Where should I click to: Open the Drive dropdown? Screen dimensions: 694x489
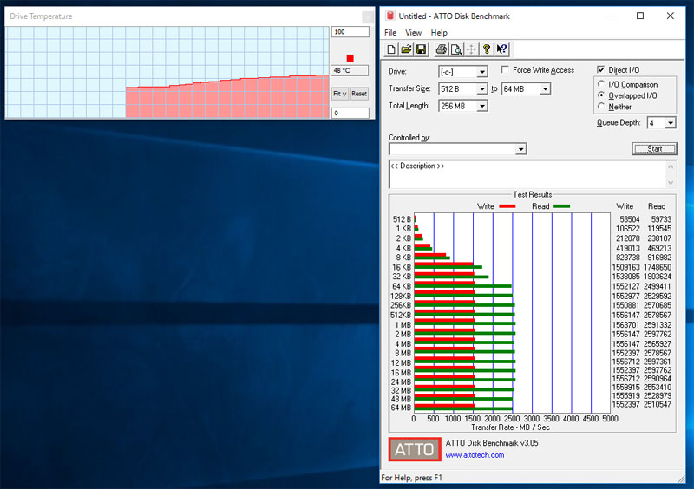481,71
